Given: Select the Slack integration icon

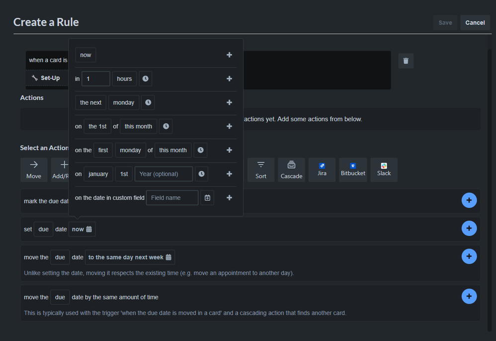Looking at the screenshot, I should 384,170.
